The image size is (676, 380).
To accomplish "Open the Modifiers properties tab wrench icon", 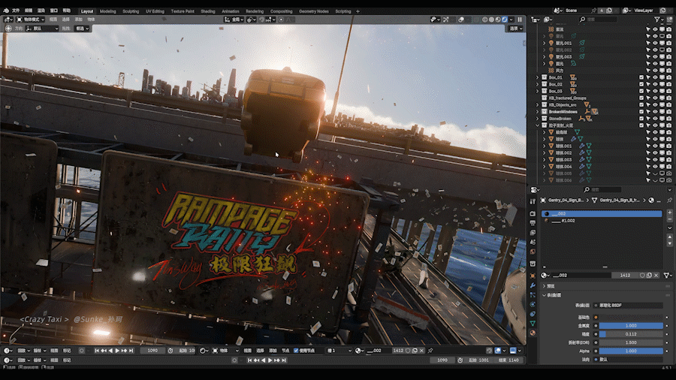I will point(533,285).
